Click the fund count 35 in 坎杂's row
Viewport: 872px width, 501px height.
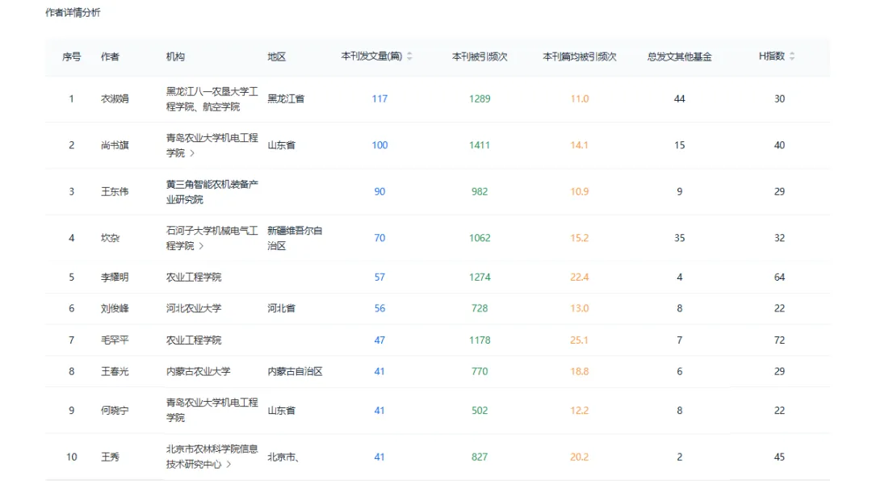(679, 238)
